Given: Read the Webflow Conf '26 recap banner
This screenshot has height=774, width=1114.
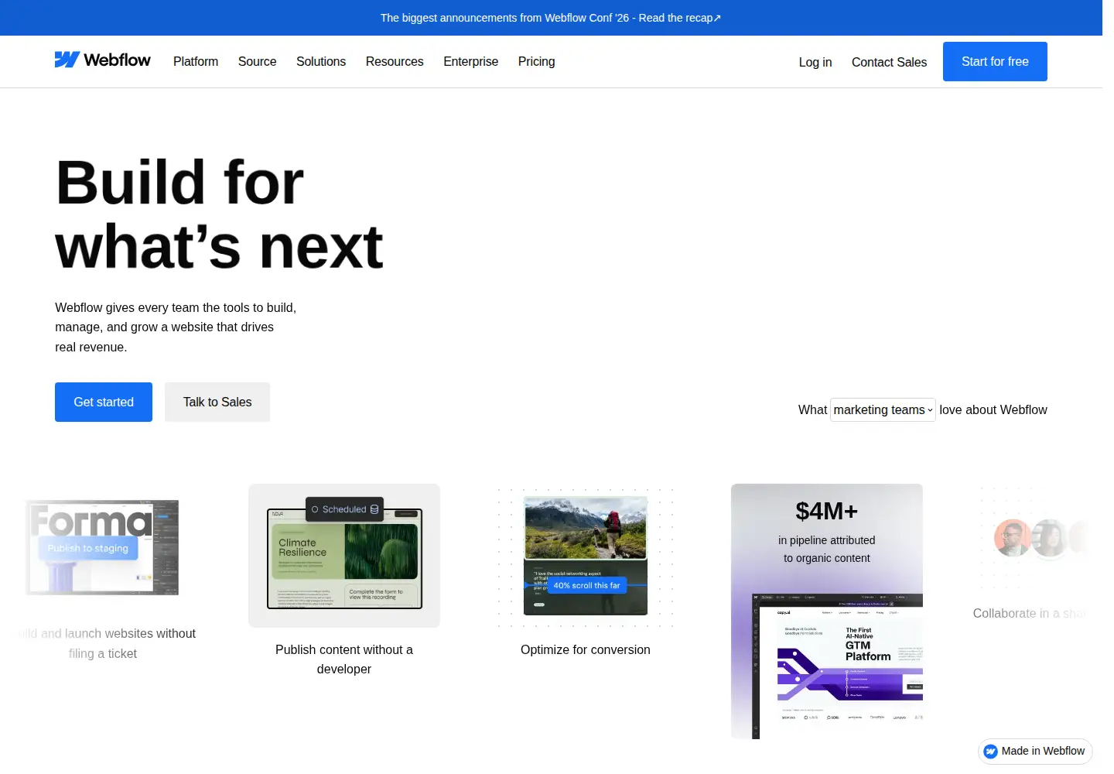Looking at the screenshot, I should pos(551,18).
